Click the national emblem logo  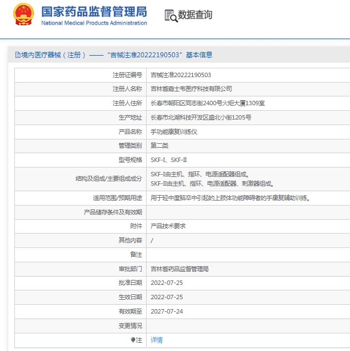24,14
